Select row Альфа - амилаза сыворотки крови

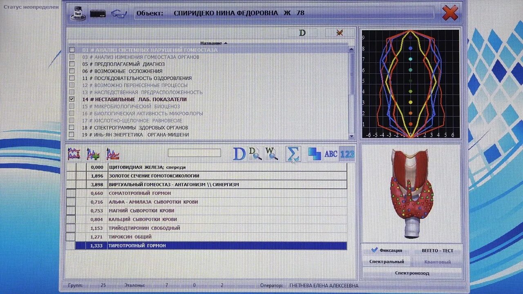207,202
